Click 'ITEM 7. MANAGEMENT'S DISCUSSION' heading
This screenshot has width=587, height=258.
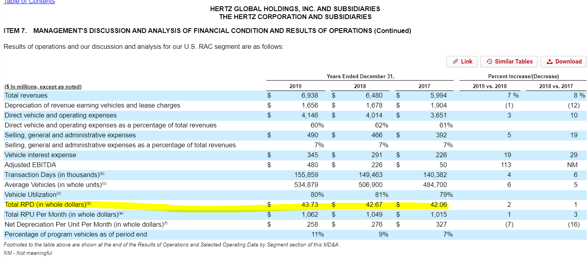pyautogui.click(x=207, y=31)
